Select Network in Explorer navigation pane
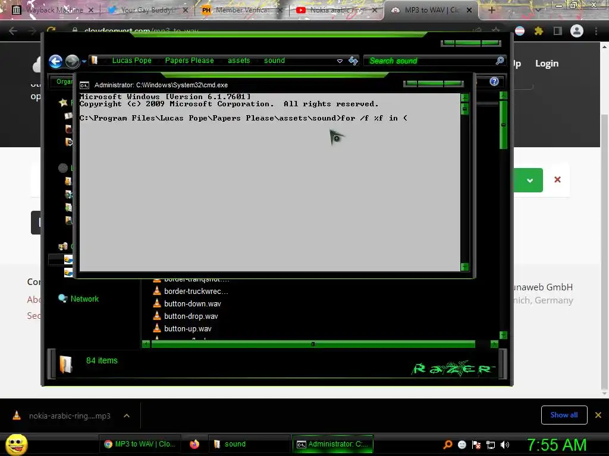 coord(84,299)
